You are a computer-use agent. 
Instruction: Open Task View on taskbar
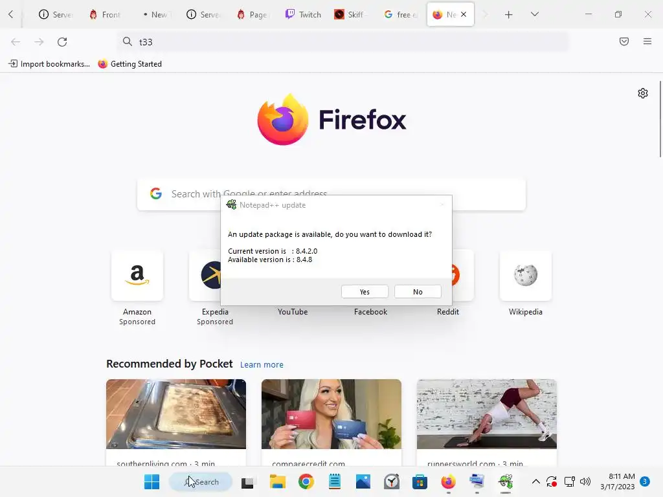[248, 481]
